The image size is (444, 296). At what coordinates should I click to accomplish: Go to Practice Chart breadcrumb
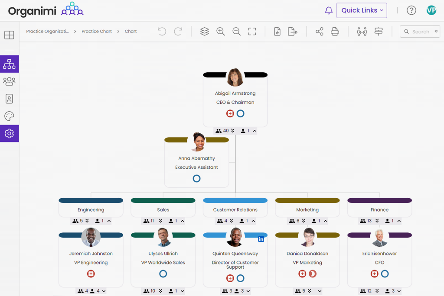tap(97, 32)
